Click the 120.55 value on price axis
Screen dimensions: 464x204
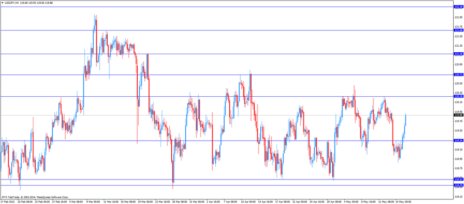[x=459, y=83]
